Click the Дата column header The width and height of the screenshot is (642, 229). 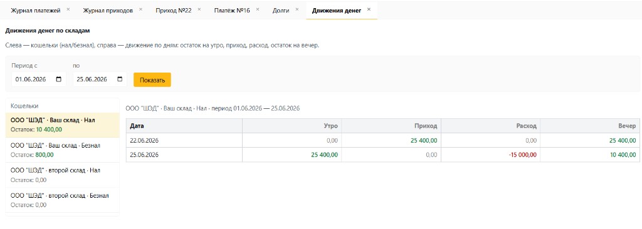point(184,126)
